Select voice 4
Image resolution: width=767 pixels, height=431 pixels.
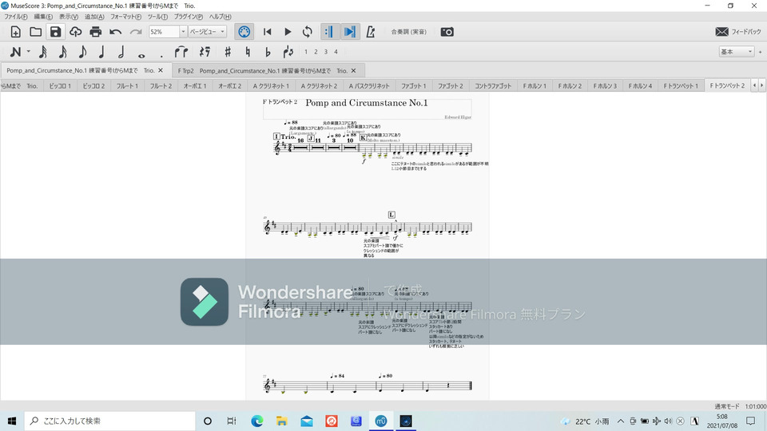click(x=336, y=52)
